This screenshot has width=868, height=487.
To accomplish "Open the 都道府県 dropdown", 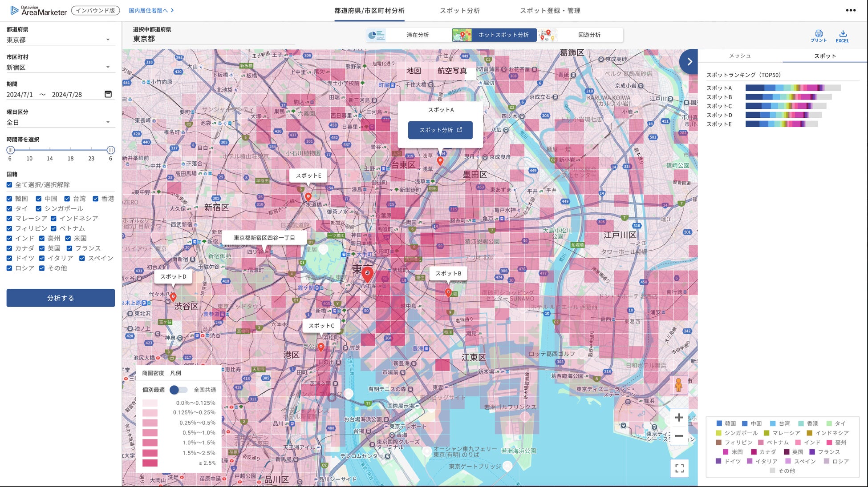I will coord(60,40).
